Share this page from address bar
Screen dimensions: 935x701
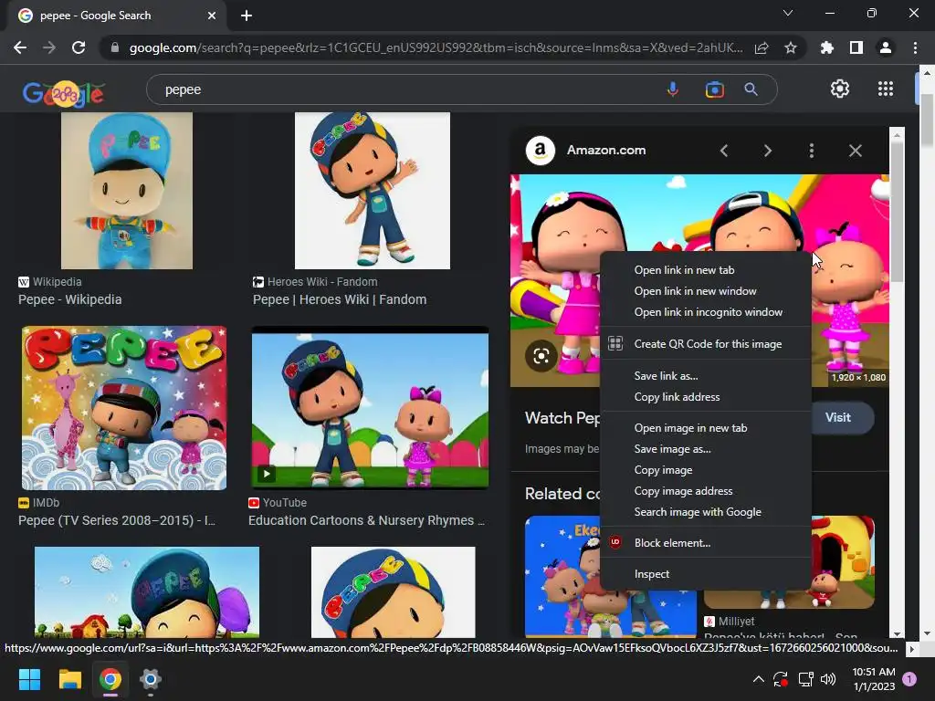pyautogui.click(x=762, y=47)
